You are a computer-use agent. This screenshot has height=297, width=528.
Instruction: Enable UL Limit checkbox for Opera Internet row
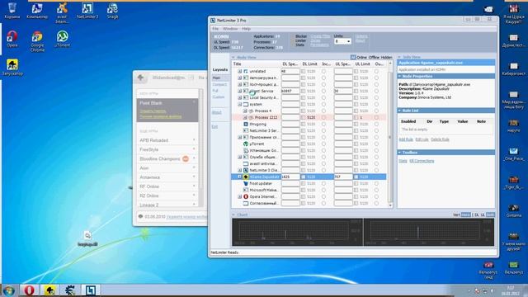coord(356,196)
